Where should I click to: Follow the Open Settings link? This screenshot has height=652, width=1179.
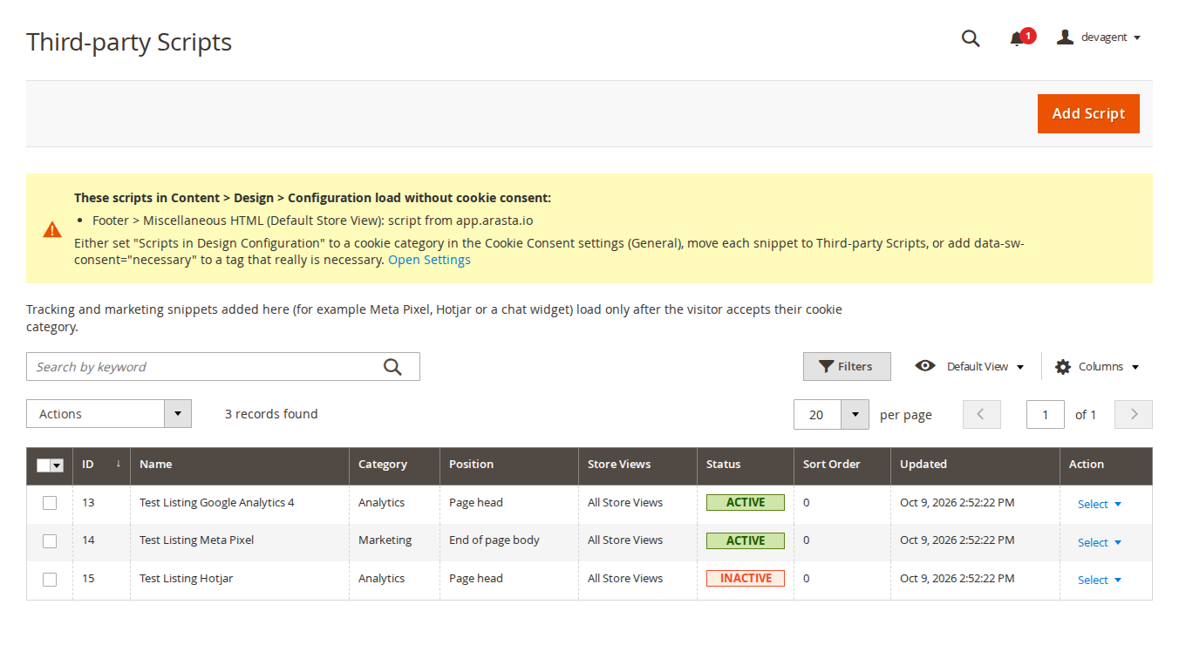(429, 260)
